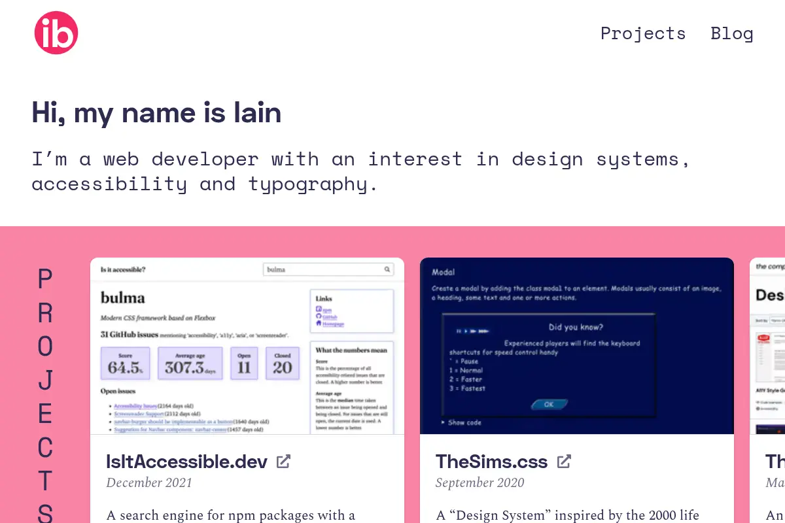Click the npm link icon in Links box

click(x=319, y=309)
